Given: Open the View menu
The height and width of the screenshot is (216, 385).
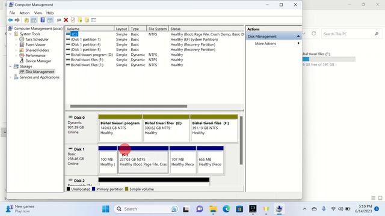Looking at the screenshot, I should 38,13.
